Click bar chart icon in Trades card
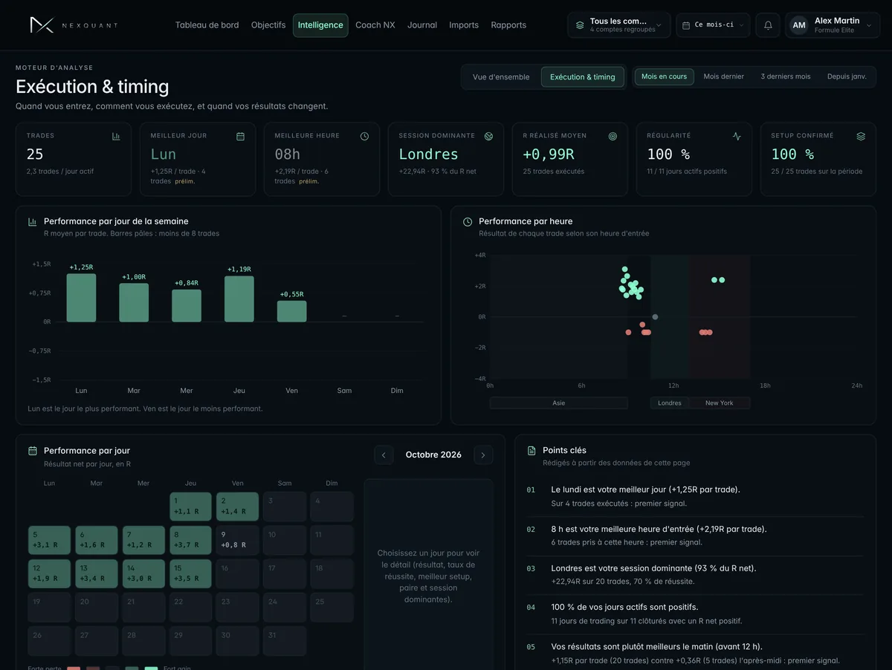Viewport: 892px width, 670px height. click(116, 136)
